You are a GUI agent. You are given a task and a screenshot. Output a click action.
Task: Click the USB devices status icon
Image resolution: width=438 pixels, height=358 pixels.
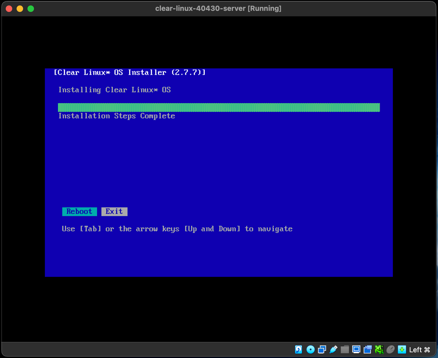[x=333, y=349]
